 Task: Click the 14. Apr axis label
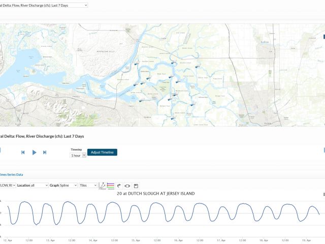[93, 240]
